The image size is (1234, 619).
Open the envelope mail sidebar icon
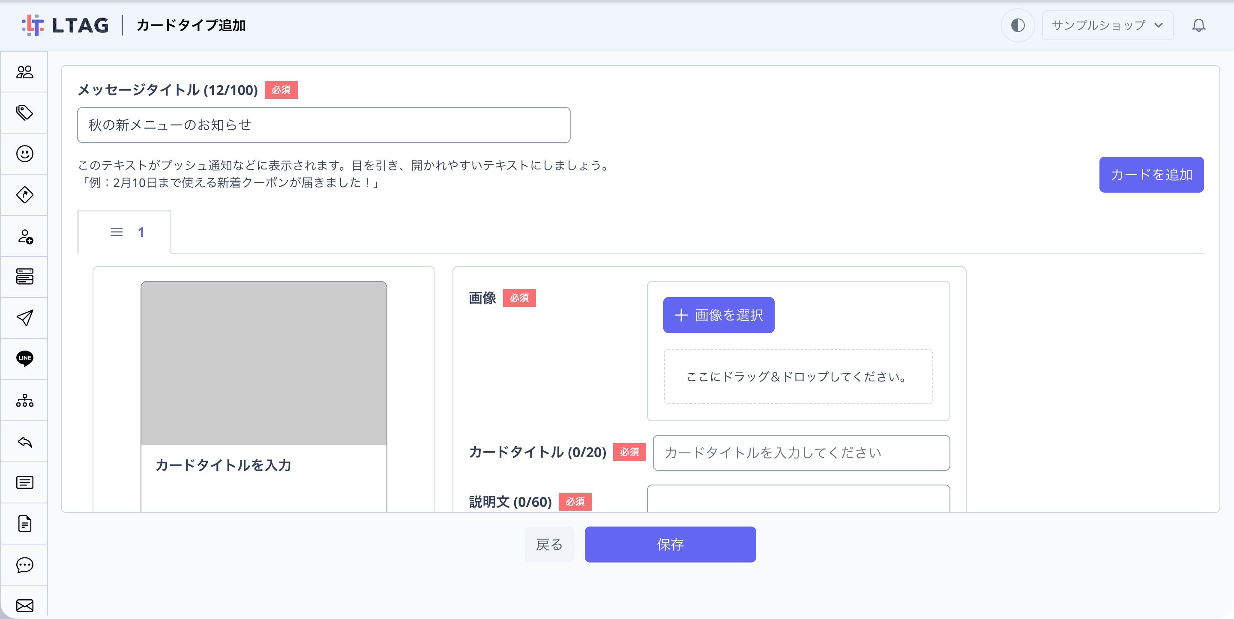pyautogui.click(x=24, y=606)
